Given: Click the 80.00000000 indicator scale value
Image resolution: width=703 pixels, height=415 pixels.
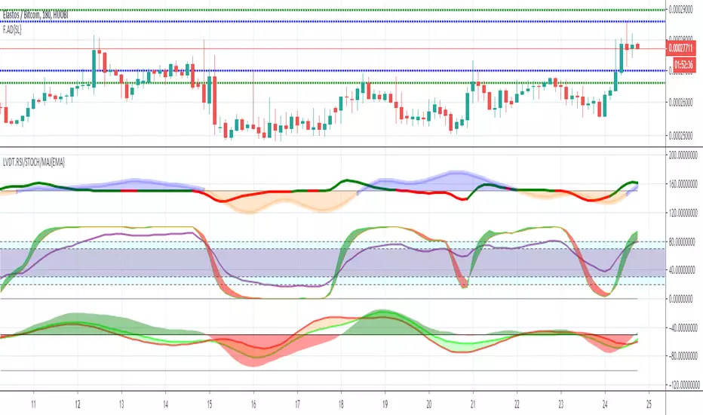Looking at the screenshot, I should pos(681,242).
